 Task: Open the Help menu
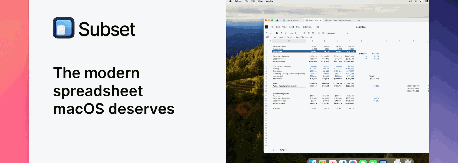(317, 27)
